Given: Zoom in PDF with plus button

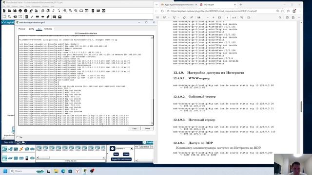Looking at the screenshot, I should pos(214,17).
